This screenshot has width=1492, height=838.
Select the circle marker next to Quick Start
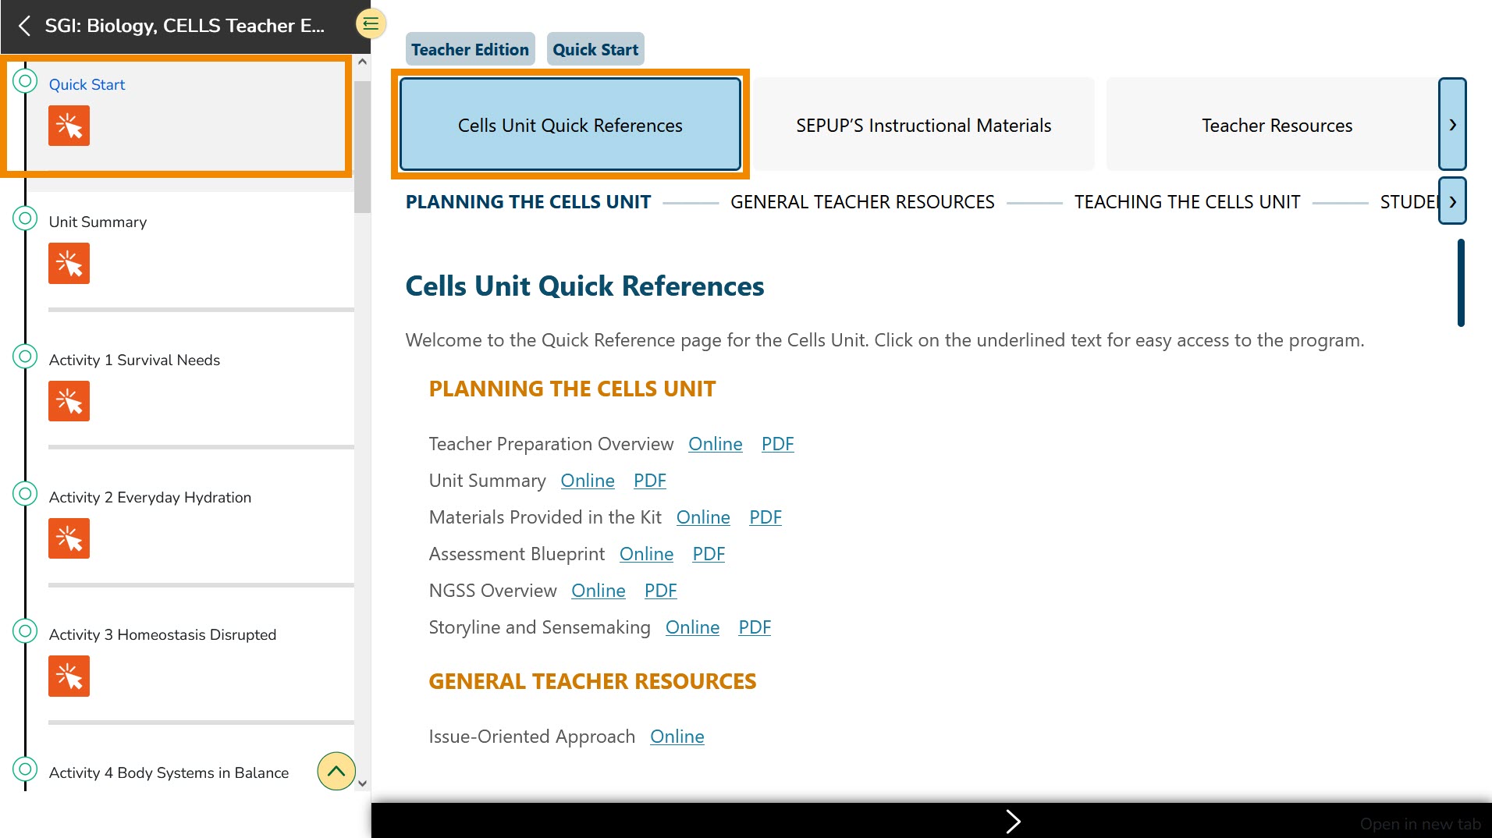[25, 80]
